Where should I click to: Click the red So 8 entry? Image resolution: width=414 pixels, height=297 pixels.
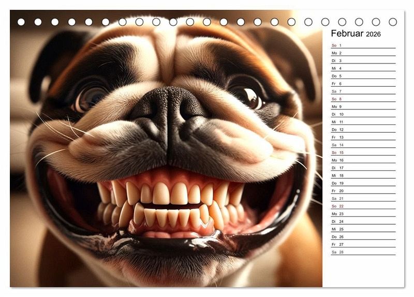point(363,99)
